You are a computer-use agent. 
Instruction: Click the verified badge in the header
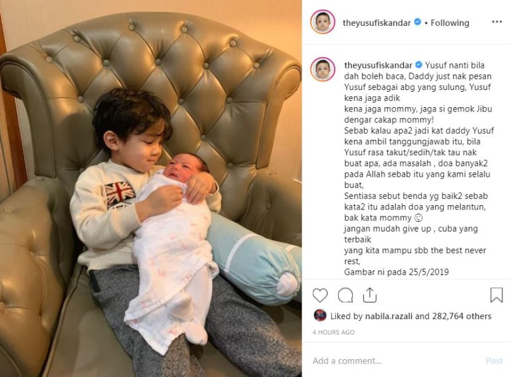pyautogui.click(x=417, y=22)
